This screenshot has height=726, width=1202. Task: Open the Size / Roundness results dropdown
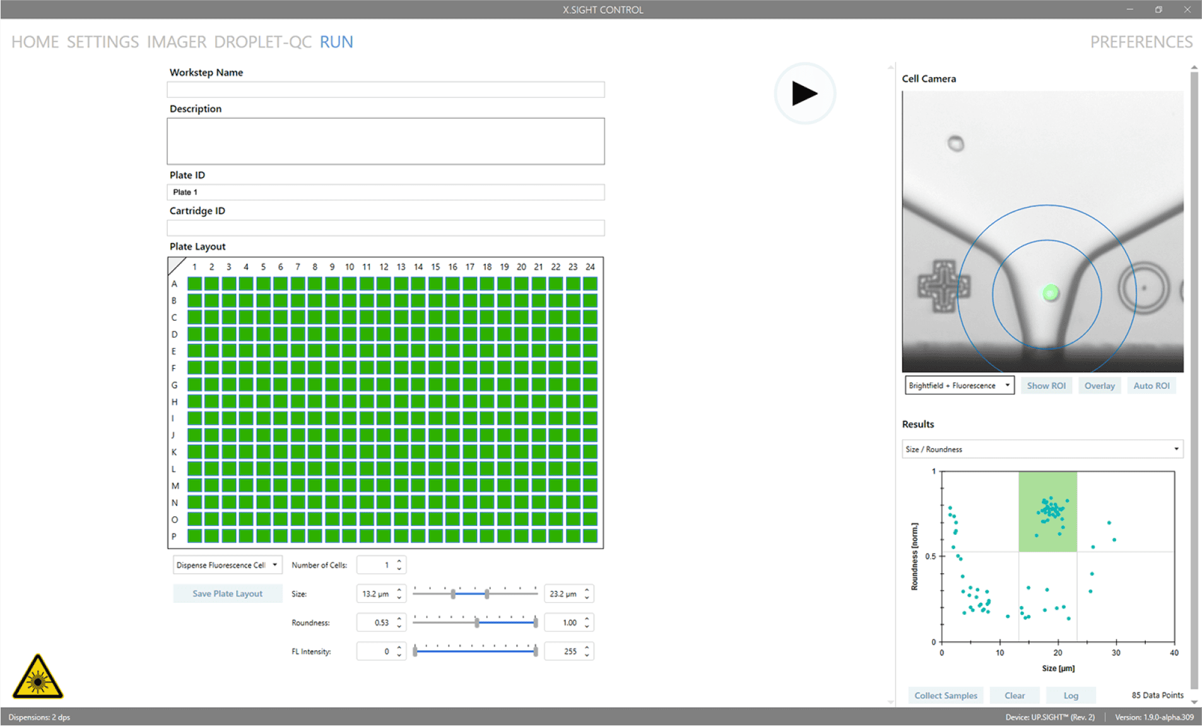(x=1042, y=449)
